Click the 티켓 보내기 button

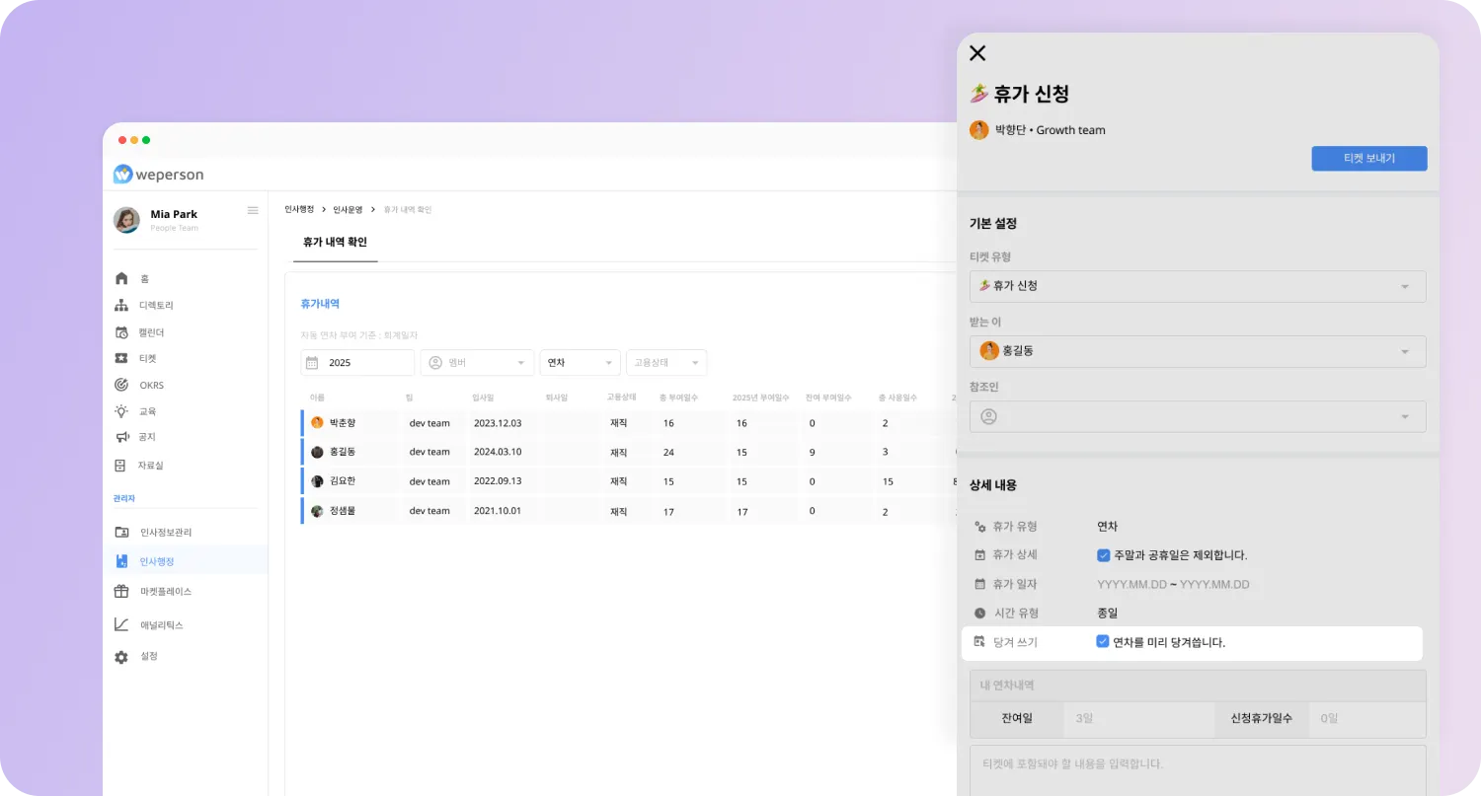tap(1369, 158)
